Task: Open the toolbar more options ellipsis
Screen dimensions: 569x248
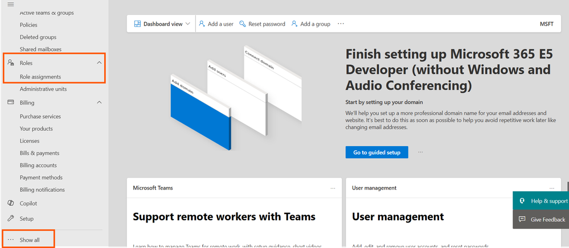Action: pyautogui.click(x=341, y=24)
